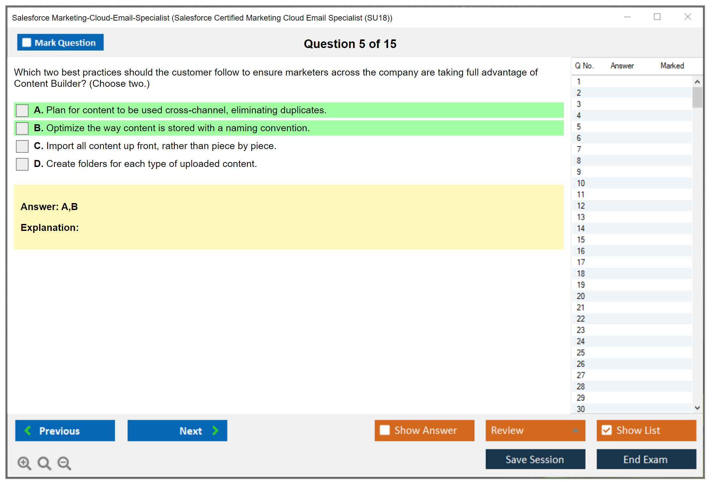Click Save Session button
The width and height of the screenshot is (713, 487).
click(535, 459)
